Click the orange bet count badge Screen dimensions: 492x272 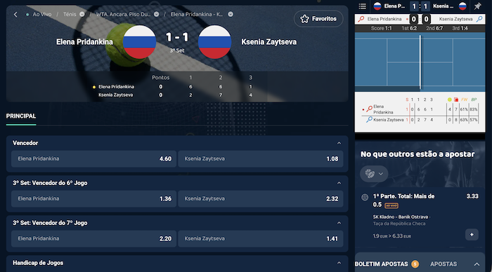pos(415,264)
